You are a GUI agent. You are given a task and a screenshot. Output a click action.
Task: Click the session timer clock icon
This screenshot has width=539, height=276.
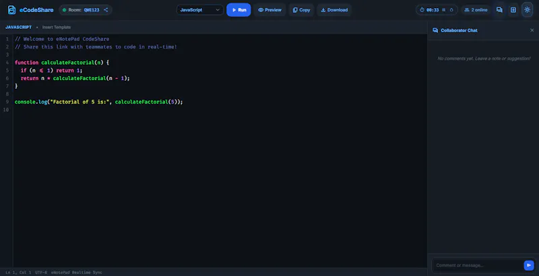(422, 10)
